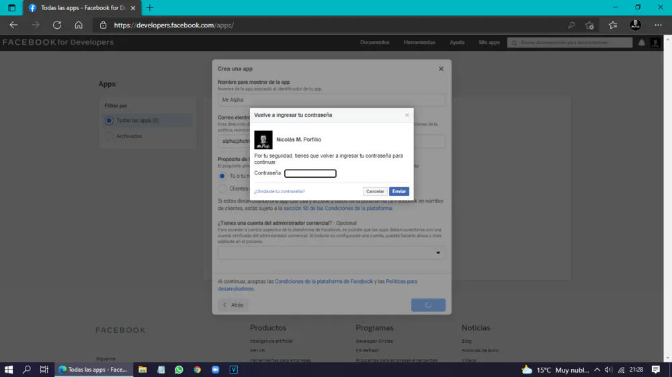Open the Edge settings ellipsis menu

click(x=658, y=25)
